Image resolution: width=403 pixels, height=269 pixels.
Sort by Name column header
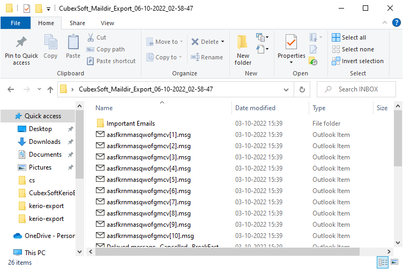point(104,108)
